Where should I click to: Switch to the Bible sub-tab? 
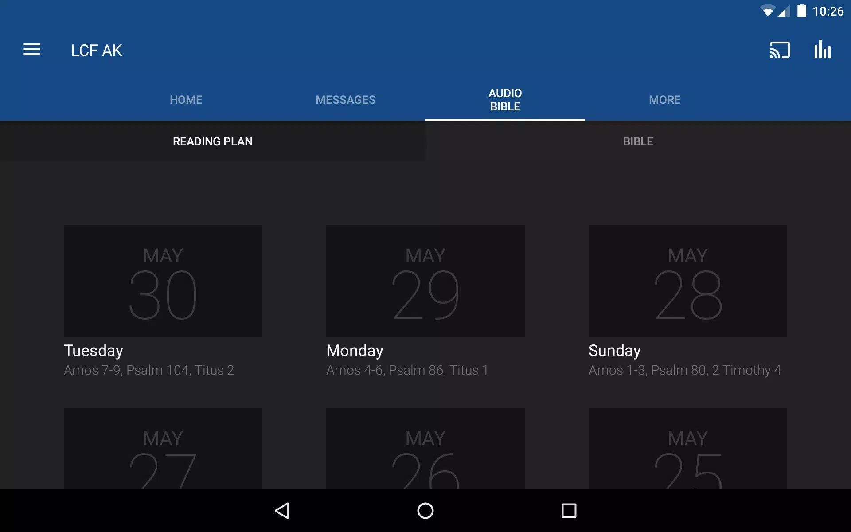coord(638,141)
